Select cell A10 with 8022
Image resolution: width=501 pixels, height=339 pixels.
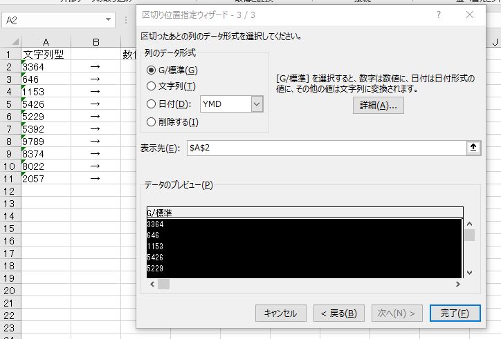coord(46,166)
